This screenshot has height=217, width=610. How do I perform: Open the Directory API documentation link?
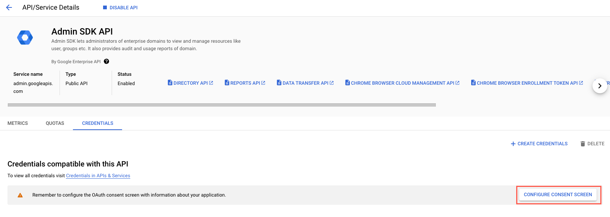(191, 83)
